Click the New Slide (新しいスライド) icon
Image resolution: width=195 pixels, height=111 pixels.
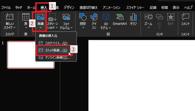[9, 17]
